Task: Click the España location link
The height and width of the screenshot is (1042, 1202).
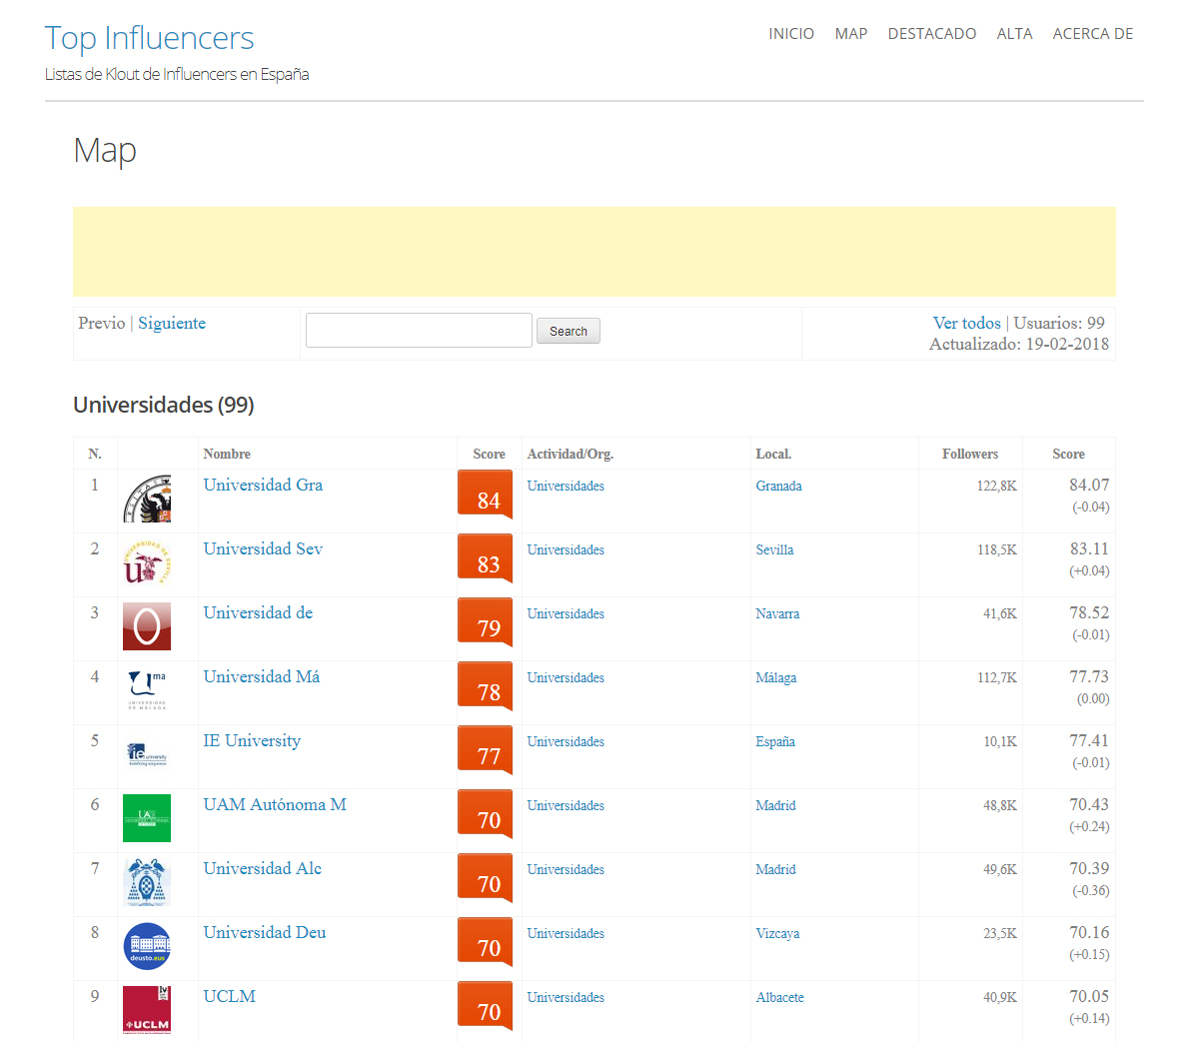Action: click(775, 741)
